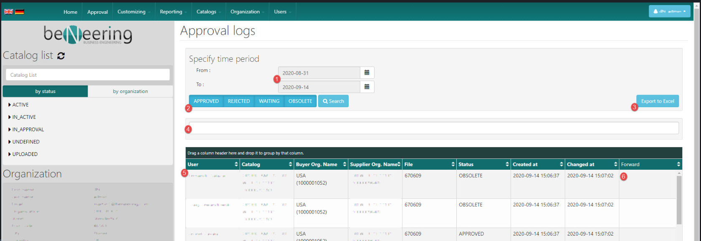Sort the Created at column arrows
Image resolution: width=701 pixels, height=241 pixels.
tap(562, 164)
